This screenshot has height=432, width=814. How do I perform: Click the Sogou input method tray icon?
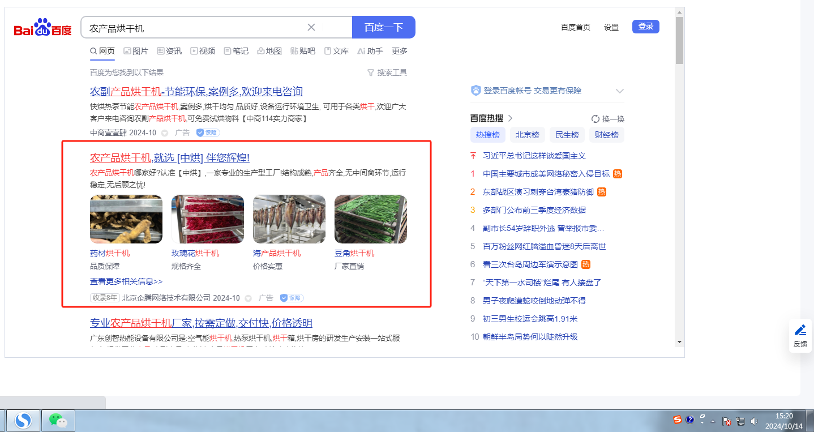[678, 420]
